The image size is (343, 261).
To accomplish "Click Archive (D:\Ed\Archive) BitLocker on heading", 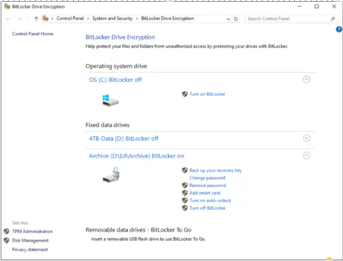I will pos(137,156).
